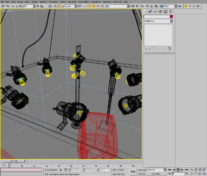Open reference coordinate system dropdown (Local)
The image size is (207, 176).
71,6
